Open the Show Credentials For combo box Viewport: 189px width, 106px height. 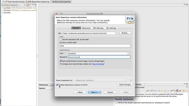[x=101, y=80]
